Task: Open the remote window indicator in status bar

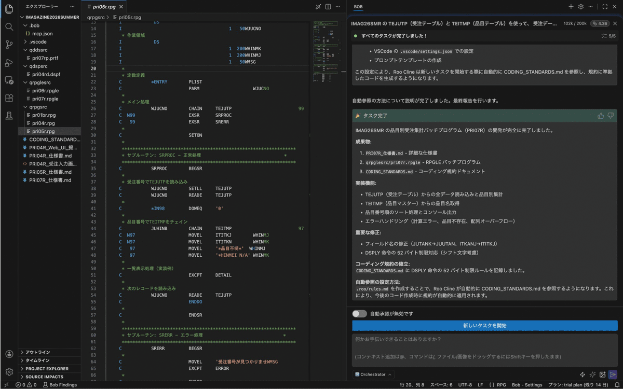Action: click(6, 385)
